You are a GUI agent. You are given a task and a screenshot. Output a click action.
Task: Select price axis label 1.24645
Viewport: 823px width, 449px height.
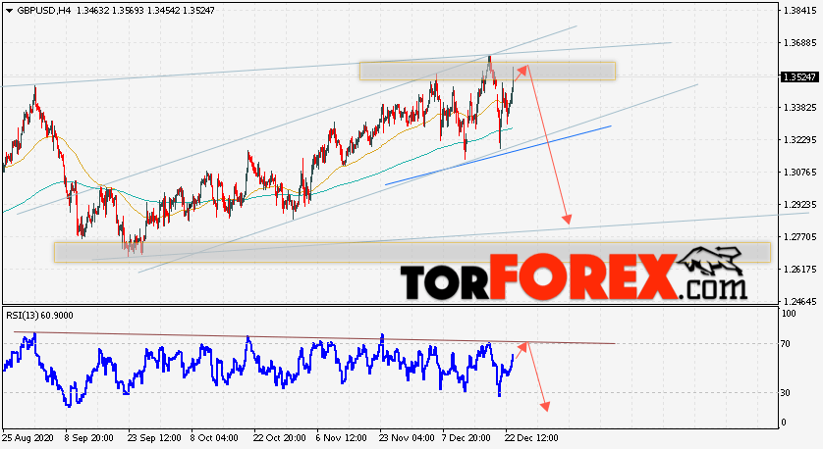[x=799, y=302]
